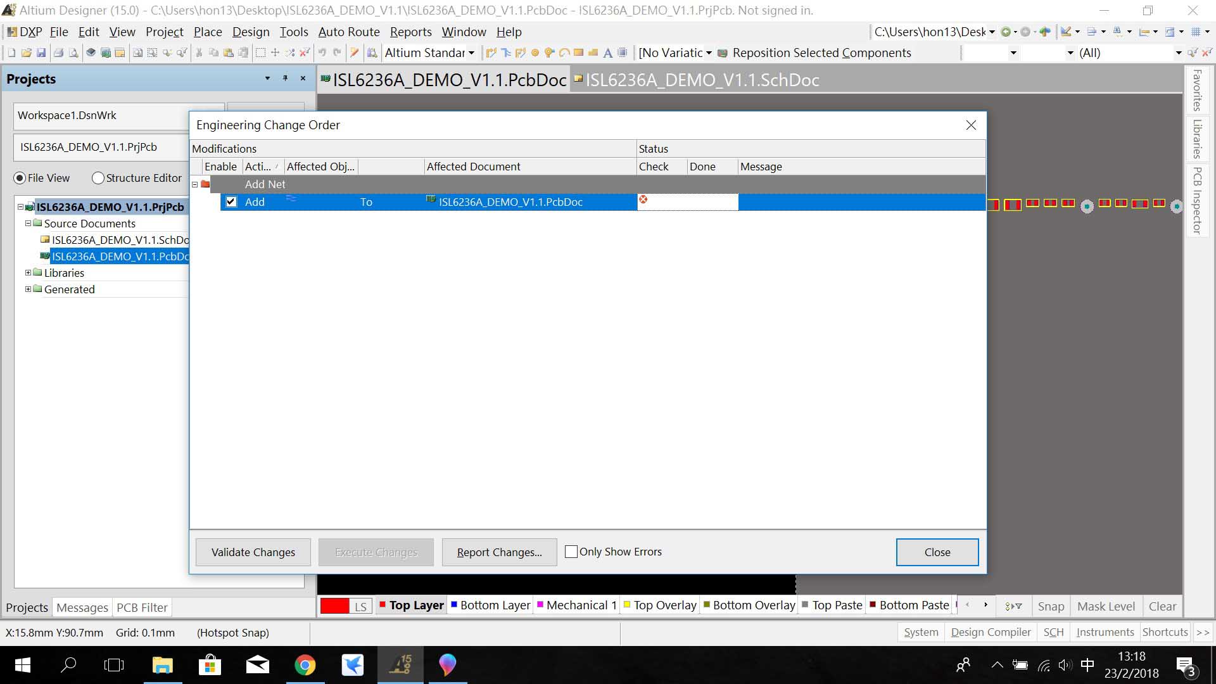This screenshot has height=684, width=1216.
Task: Click the Print toolbar icon
Action: click(x=58, y=53)
